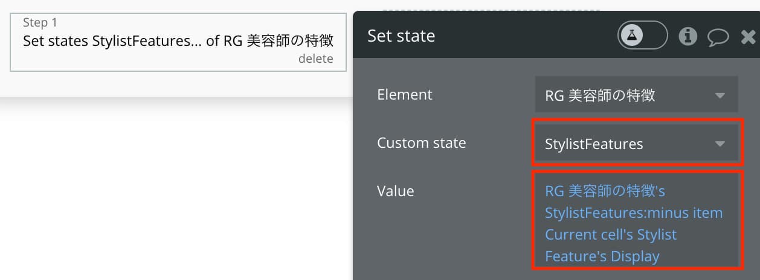Viewport: 760px width, 280px height.
Task: Select the Step 1 Set states action
Action: tap(178, 42)
